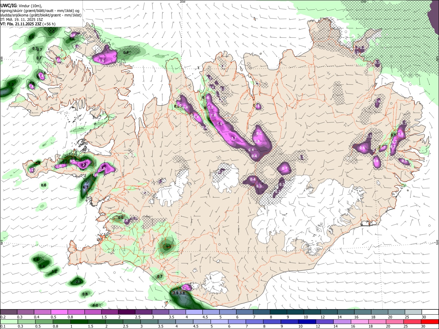Click the lightest green 0.1 swatch in lower bar

pyautogui.click(x=9, y=321)
